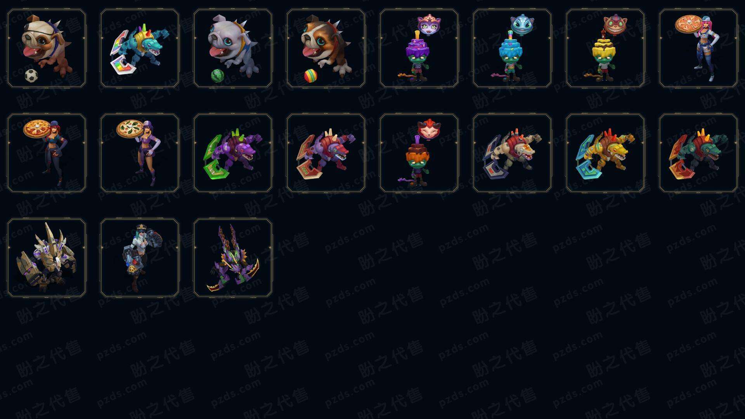Choose the purple horned mech with blade
The image size is (745, 419).
tap(233, 258)
